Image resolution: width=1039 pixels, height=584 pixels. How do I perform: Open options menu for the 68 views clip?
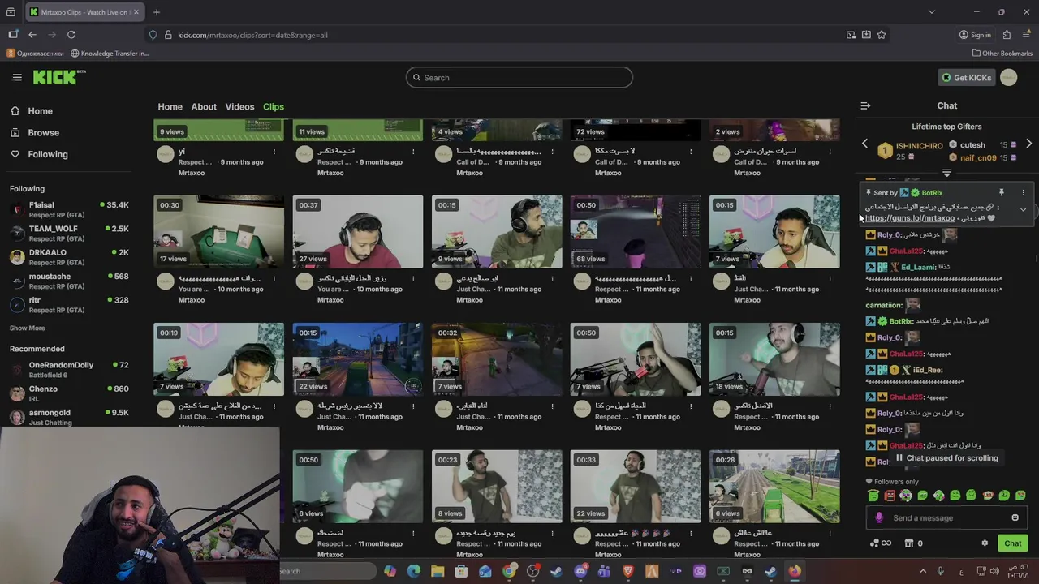click(691, 279)
